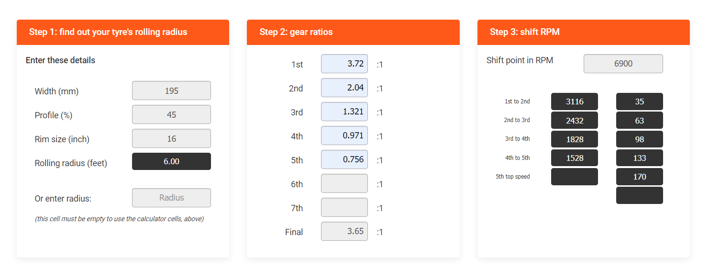Click the Rim size (inch) field
The image size is (709, 271).
171,138
